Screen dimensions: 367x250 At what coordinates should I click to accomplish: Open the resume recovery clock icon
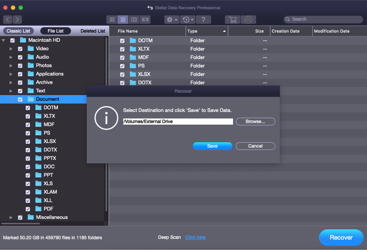(188, 20)
